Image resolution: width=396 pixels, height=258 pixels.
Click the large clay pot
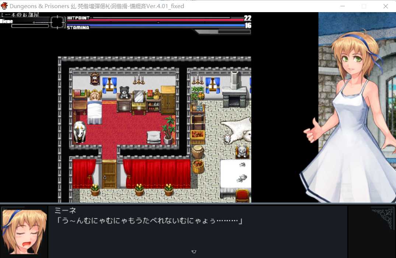pos(198,152)
